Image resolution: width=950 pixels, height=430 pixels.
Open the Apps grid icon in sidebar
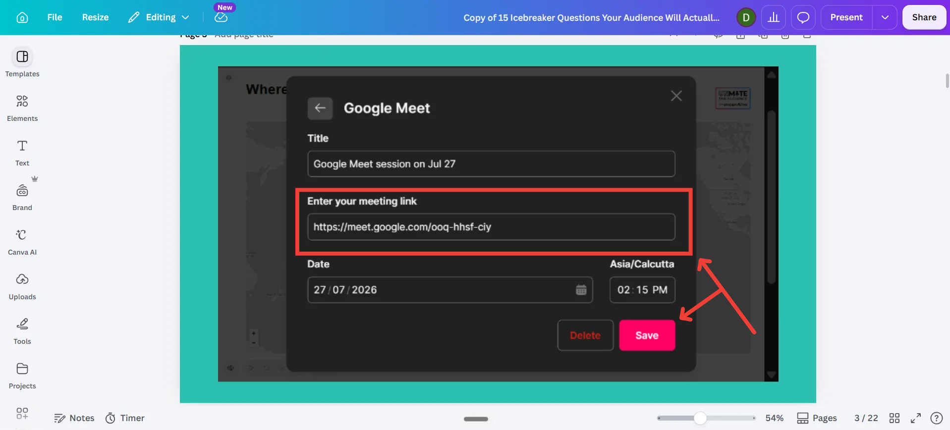coord(22,414)
